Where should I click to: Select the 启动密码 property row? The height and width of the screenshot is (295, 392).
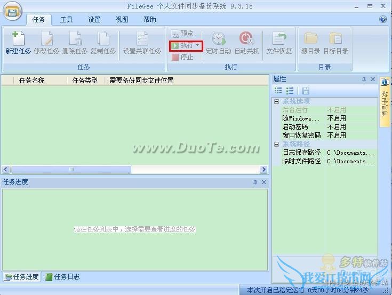click(x=329, y=127)
